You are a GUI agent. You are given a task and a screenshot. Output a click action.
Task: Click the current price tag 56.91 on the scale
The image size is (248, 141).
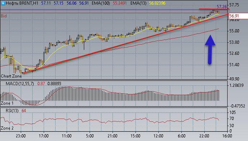(x=238, y=16)
